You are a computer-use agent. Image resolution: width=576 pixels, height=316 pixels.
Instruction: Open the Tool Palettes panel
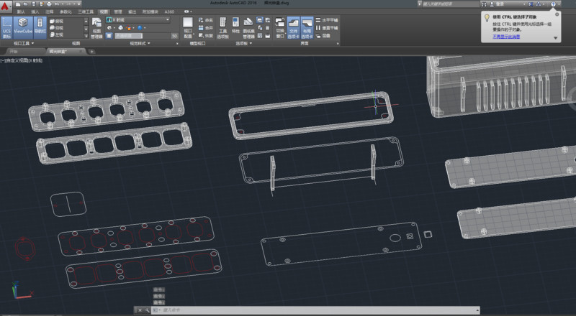pyautogui.click(x=223, y=29)
